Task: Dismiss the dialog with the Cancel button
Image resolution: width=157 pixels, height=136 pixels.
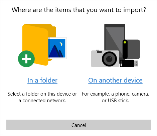Action: [79, 125]
